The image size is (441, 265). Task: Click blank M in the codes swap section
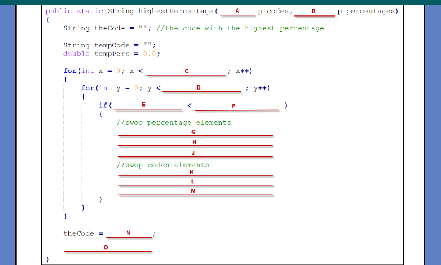pos(195,193)
